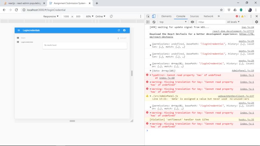This screenshot has height=146, width=260.
Task: Open the user profile icon in app header
Action: pos(124,30)
